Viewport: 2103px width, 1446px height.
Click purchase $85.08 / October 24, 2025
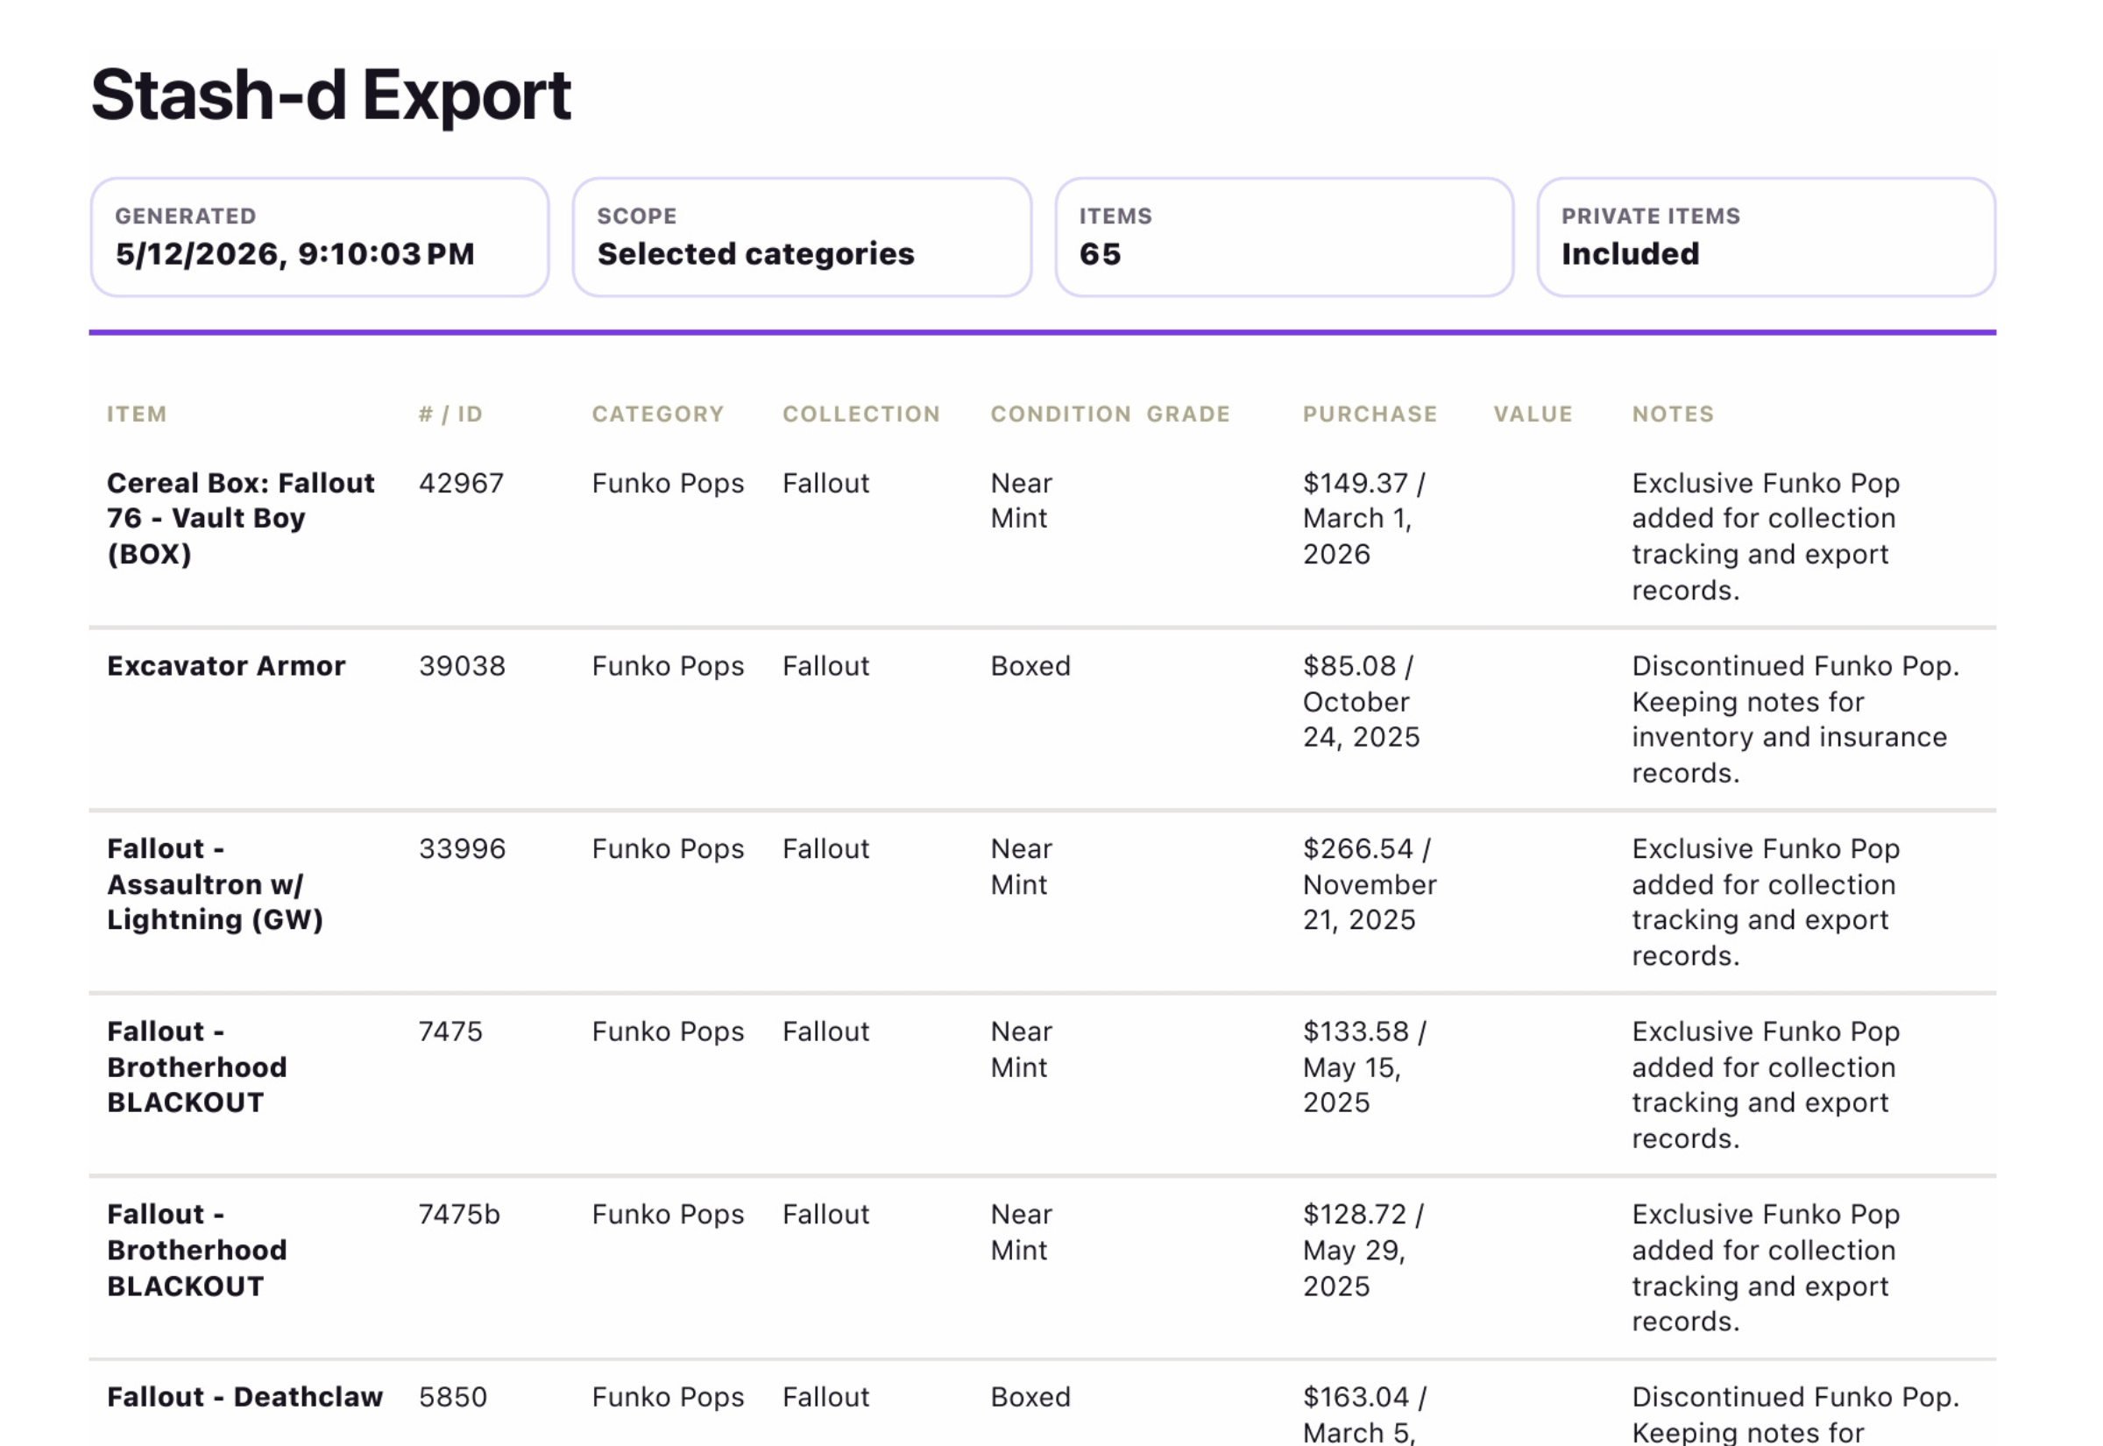[x=1361, y=701]
